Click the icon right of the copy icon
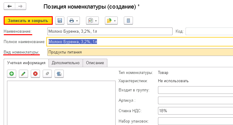Screen dimensions: 233x125 pyautogui.click(x=59, y=74)
